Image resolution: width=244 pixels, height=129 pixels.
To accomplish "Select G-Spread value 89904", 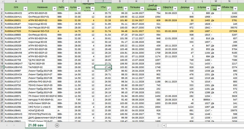I will 202,100.
